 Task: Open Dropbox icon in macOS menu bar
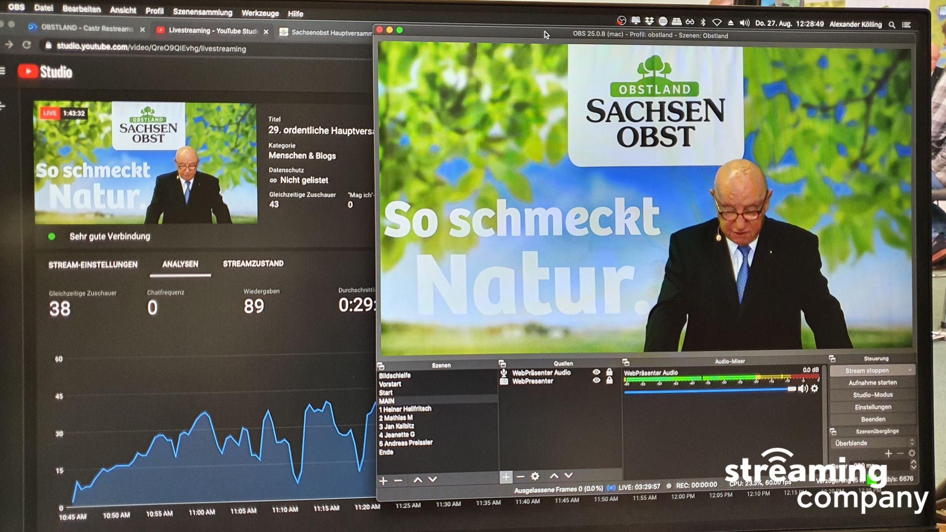point(649,21)
